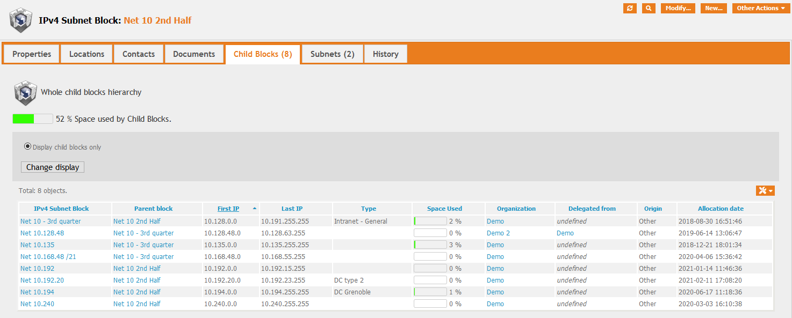Expand the Other Actions dropdown
This screenshot has width=792, height=318.
pos(761,8)
